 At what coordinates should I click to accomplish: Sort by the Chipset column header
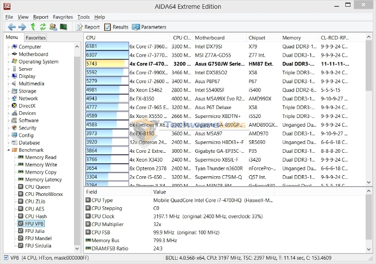pyautogui.click(x=264, y=37)
